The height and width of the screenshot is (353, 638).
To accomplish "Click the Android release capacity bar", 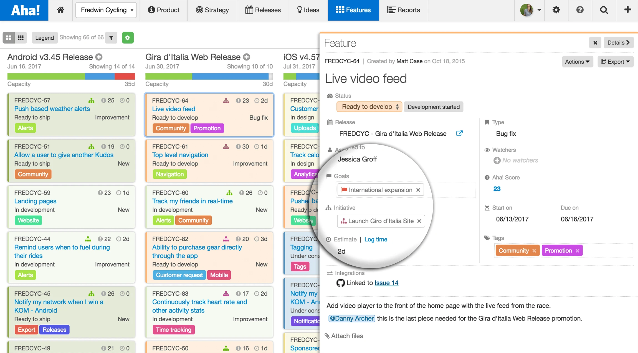I will [x=71, y=76].
